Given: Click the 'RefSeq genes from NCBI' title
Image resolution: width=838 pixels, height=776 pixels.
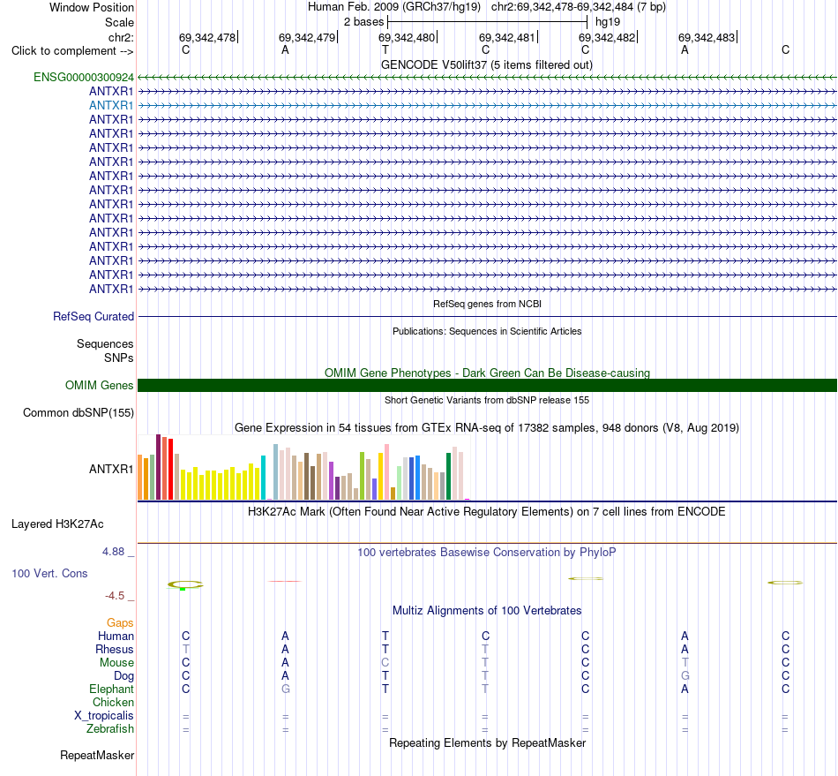Looking at the screenshot, I should point(487,304).
